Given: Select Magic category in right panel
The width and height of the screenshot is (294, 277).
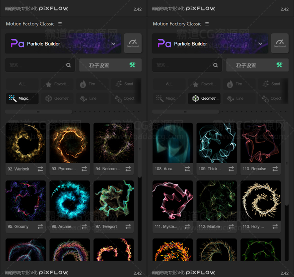Looking at the screenshot, I should point(169,98).
